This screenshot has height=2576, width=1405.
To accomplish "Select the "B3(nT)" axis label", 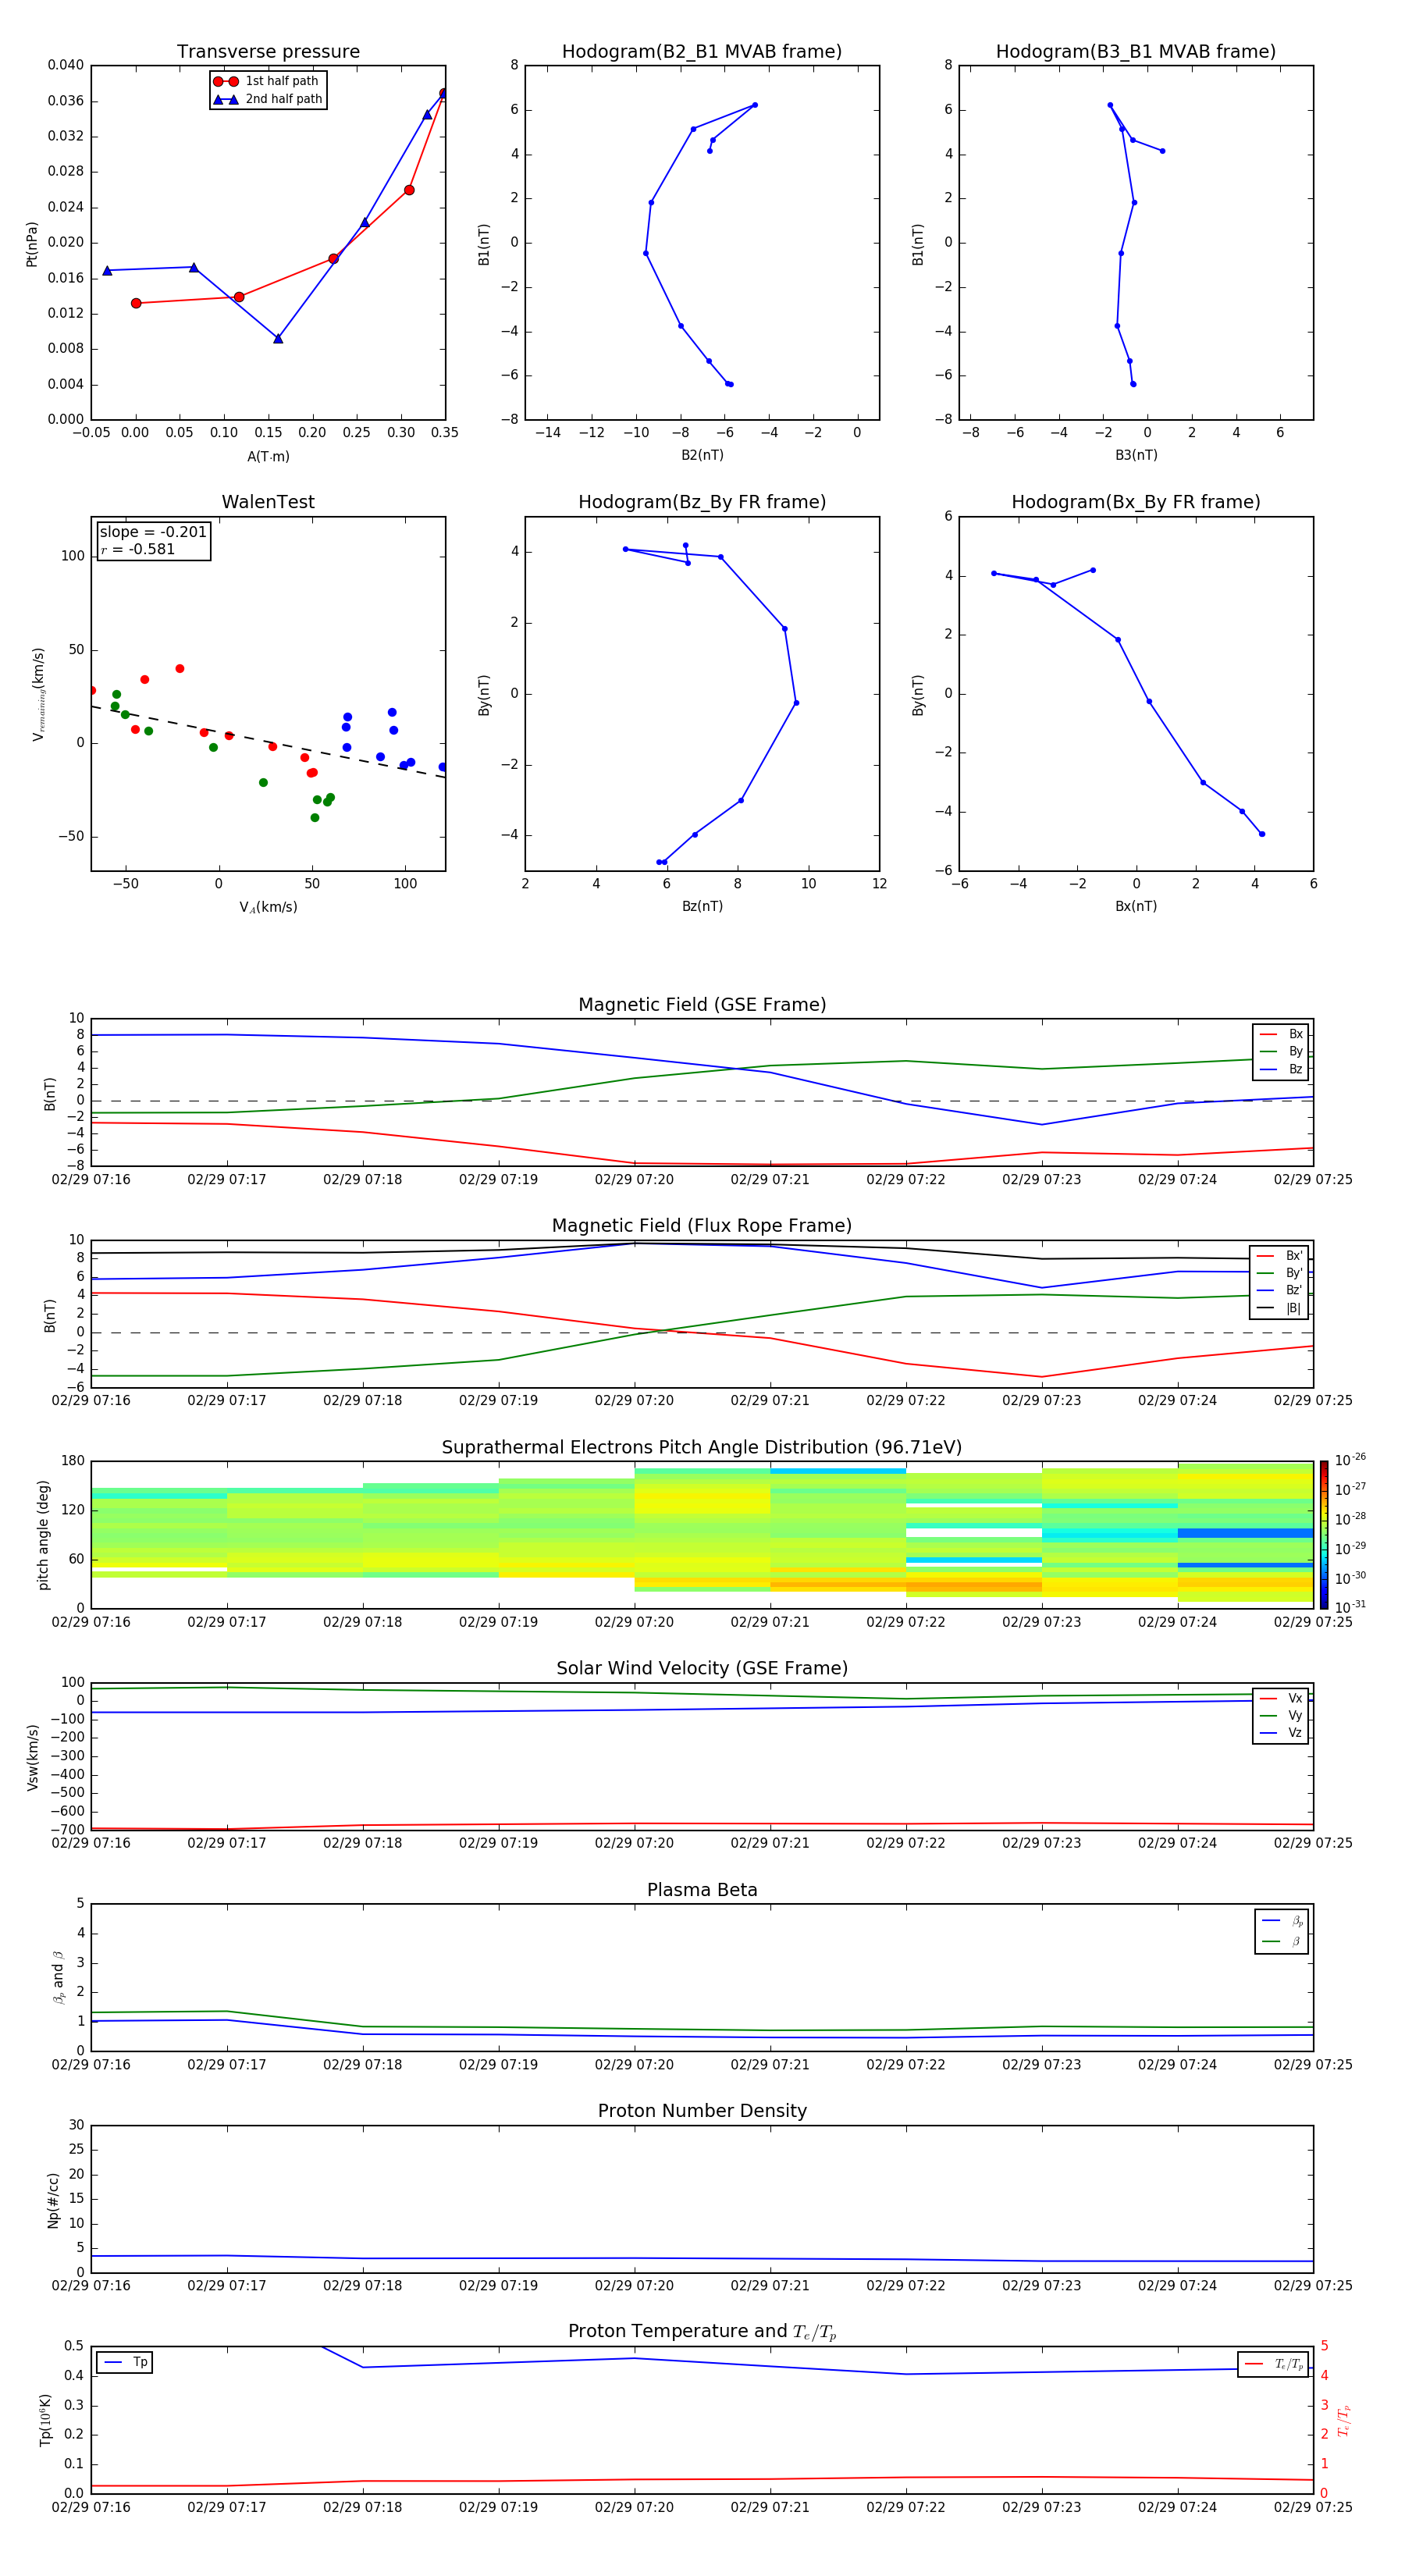I will pos(1136,455).
